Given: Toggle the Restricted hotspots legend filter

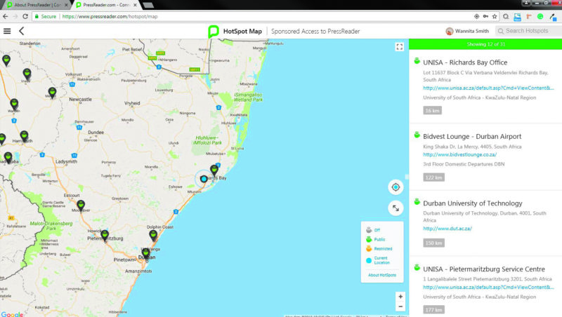Looking at the screenshot, I should (382, 248).
